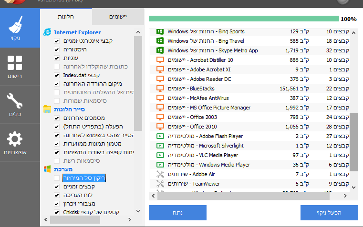This screenshot has height=227, width=363.
Task: Toggle Chkdsk file fragments checkbox
Action: pos(57,212)
